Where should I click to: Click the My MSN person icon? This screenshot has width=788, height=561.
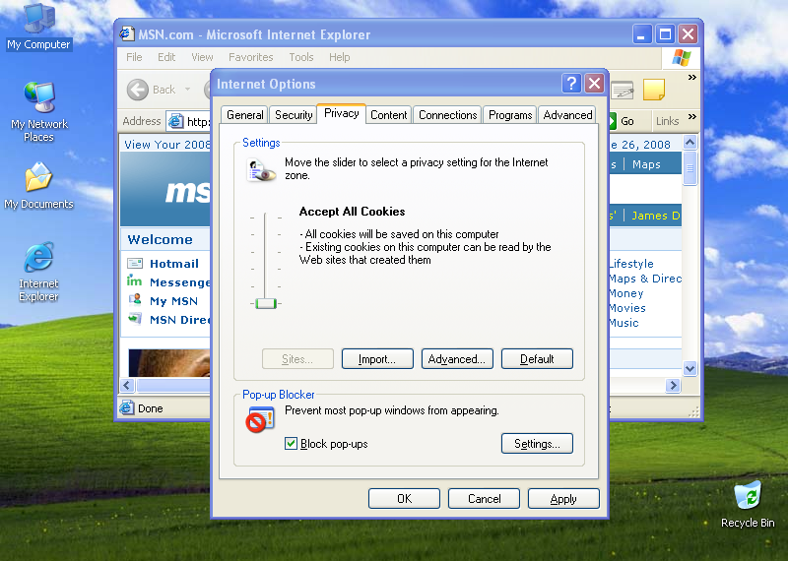pos(135,300)
